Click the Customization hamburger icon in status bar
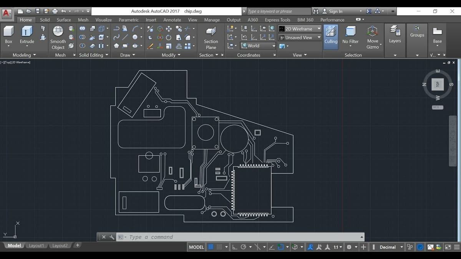This screenshot has height=259, width=461. tap(456, 247)
